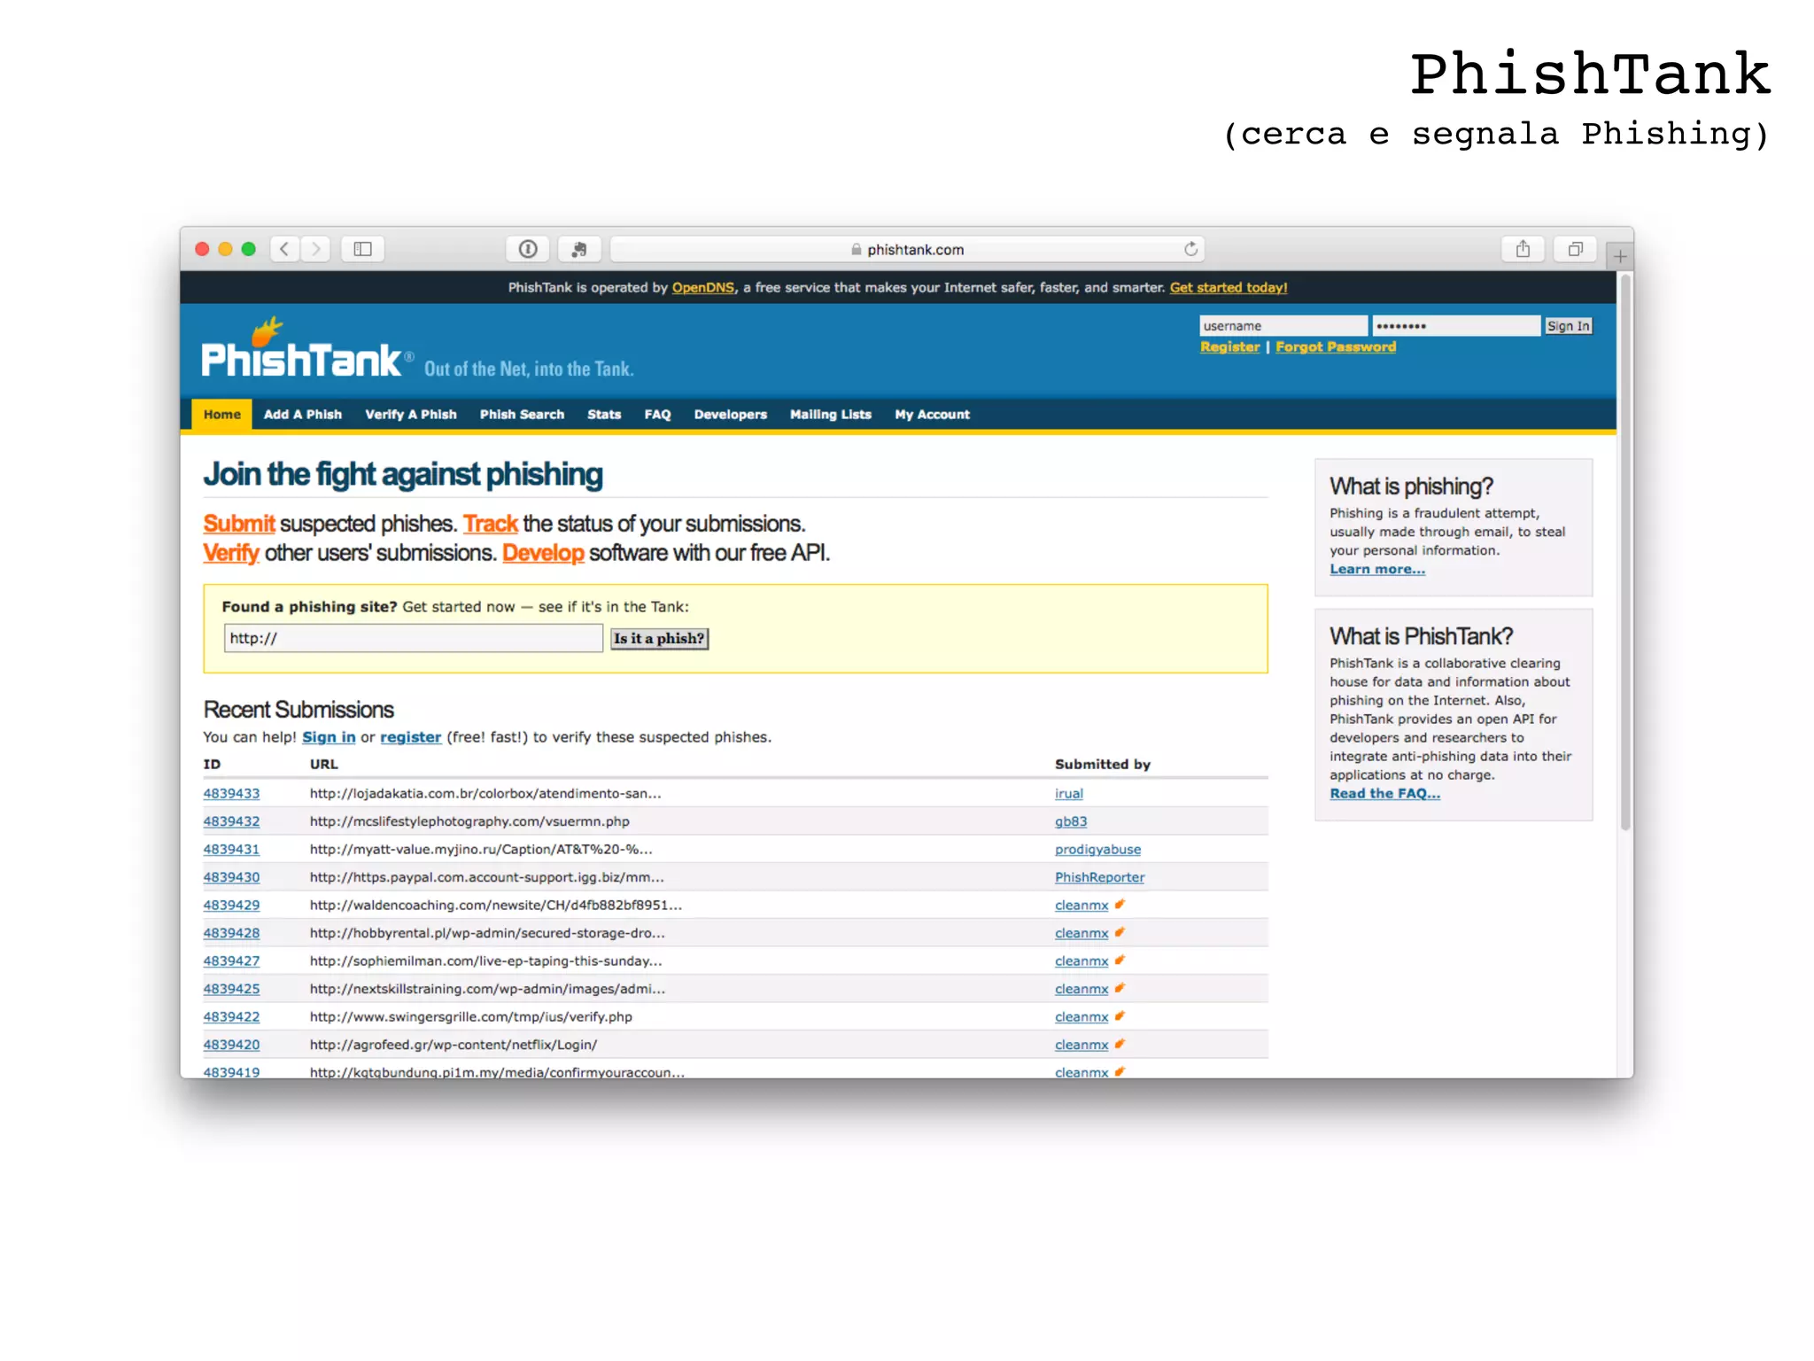The height and width of the screenshot is (1361, 1814).
Task: Click the page vertical scrollbar
Action: click(x=1624, y=552)
